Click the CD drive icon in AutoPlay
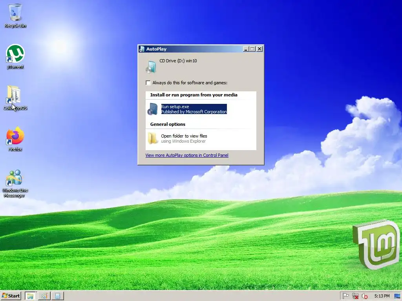Screen dimensions: 402x301 pos(151,67)
